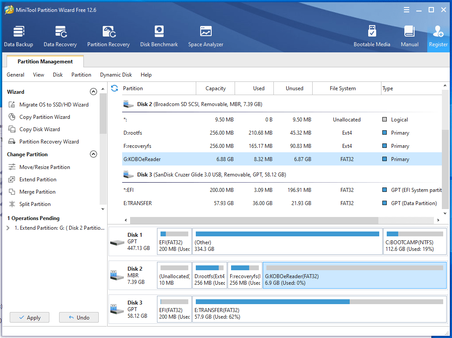Image resolution: width=452 pixels, height=338 pixels.
Task: Select the F:recoveryfs partition row
Action: tap(282, 146)
